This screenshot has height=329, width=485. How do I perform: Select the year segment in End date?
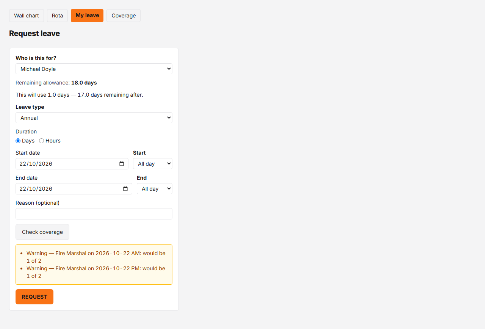[45, 189]
